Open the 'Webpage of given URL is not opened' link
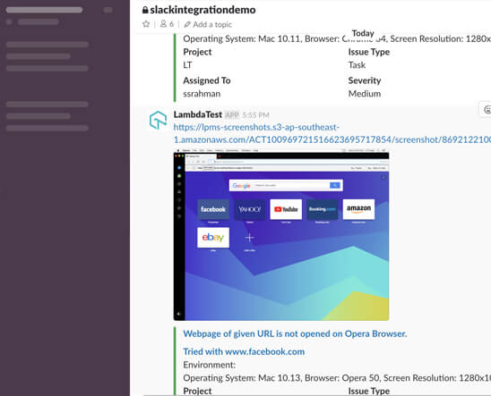This screenshot has height=396, width=491. pos(295,333)
